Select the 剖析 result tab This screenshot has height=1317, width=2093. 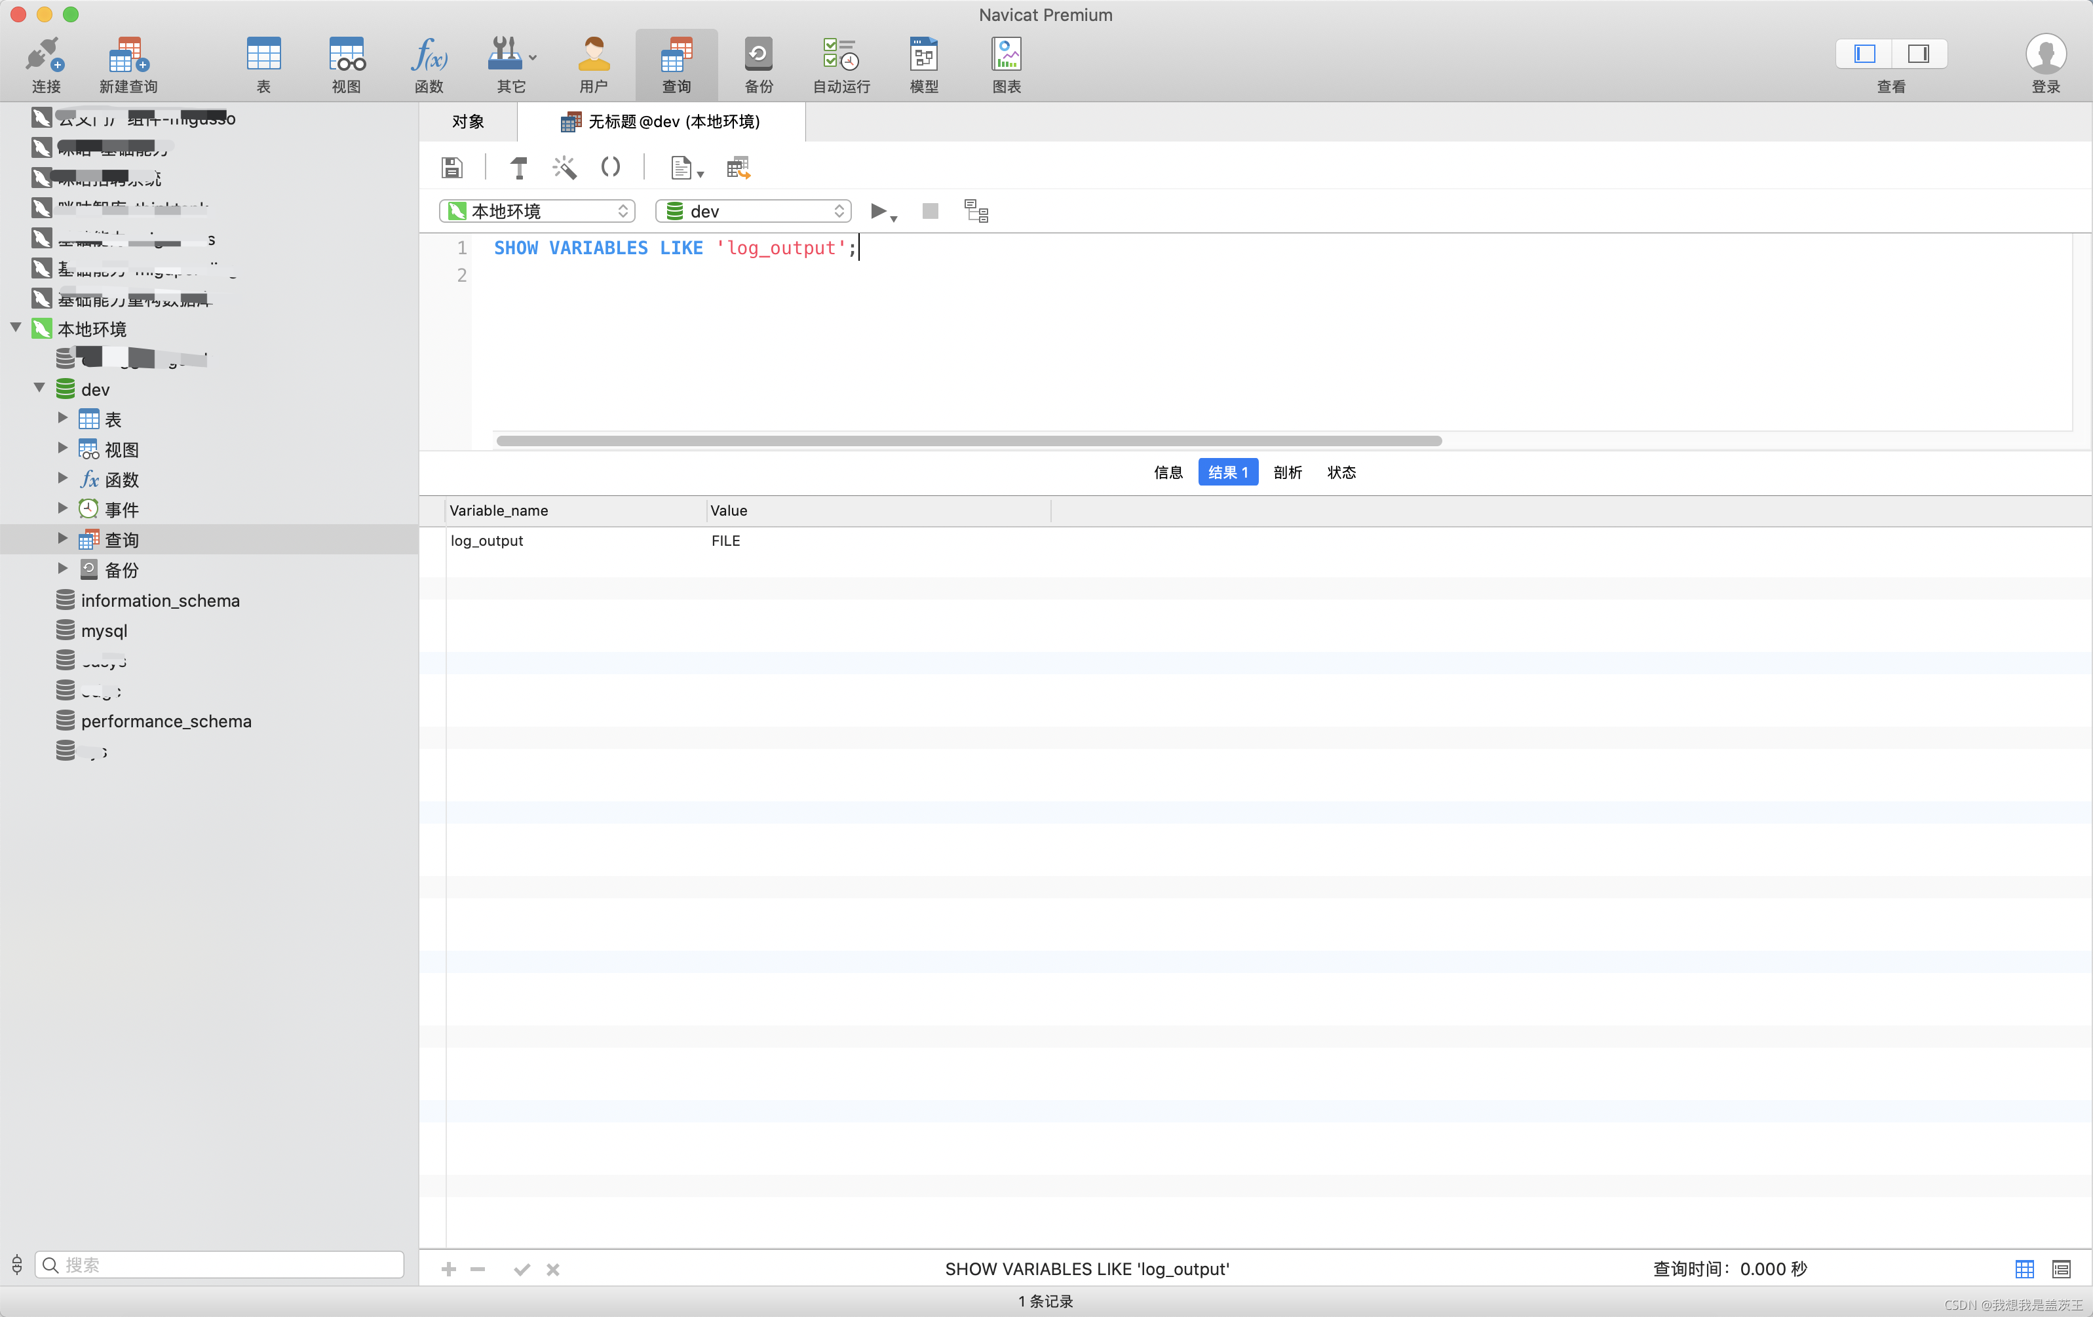[x=1287, y=472]
